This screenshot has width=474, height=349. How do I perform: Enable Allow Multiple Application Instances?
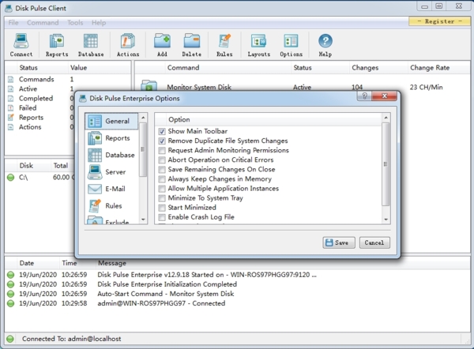pos(162,189)
